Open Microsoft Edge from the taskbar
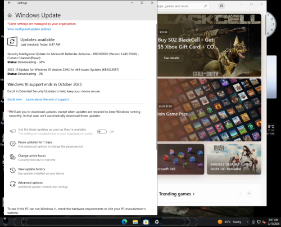This screenshot has width=281, height=227. click(x=124, y=222)
